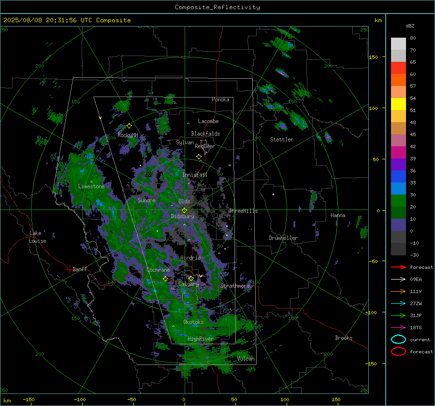Click the Lake Louise label
The image size is (435, 406).
point(37,237)
